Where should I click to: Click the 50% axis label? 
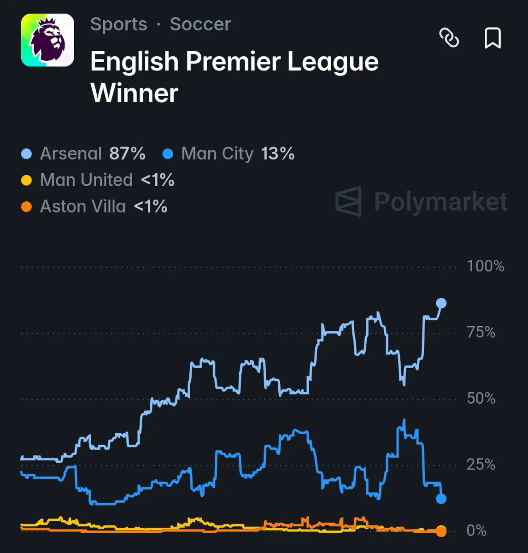[x=481, y=398]
